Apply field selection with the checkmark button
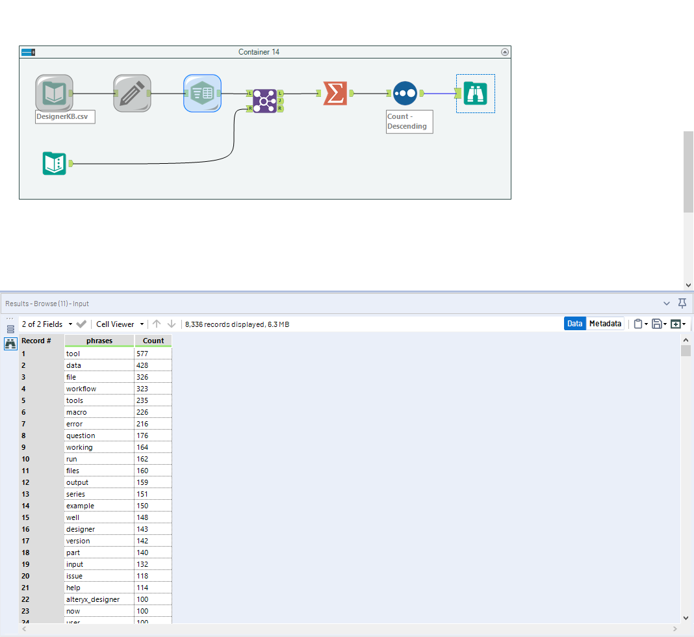This screenshot has width=694, height=637. 81,324
